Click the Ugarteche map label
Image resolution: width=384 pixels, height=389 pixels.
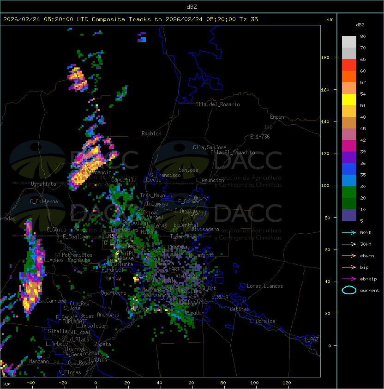point(114,293)
